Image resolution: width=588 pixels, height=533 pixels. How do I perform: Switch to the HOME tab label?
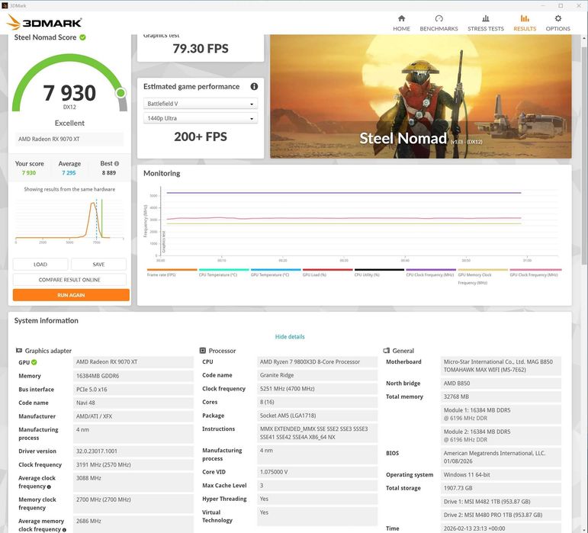click(401, 28)
